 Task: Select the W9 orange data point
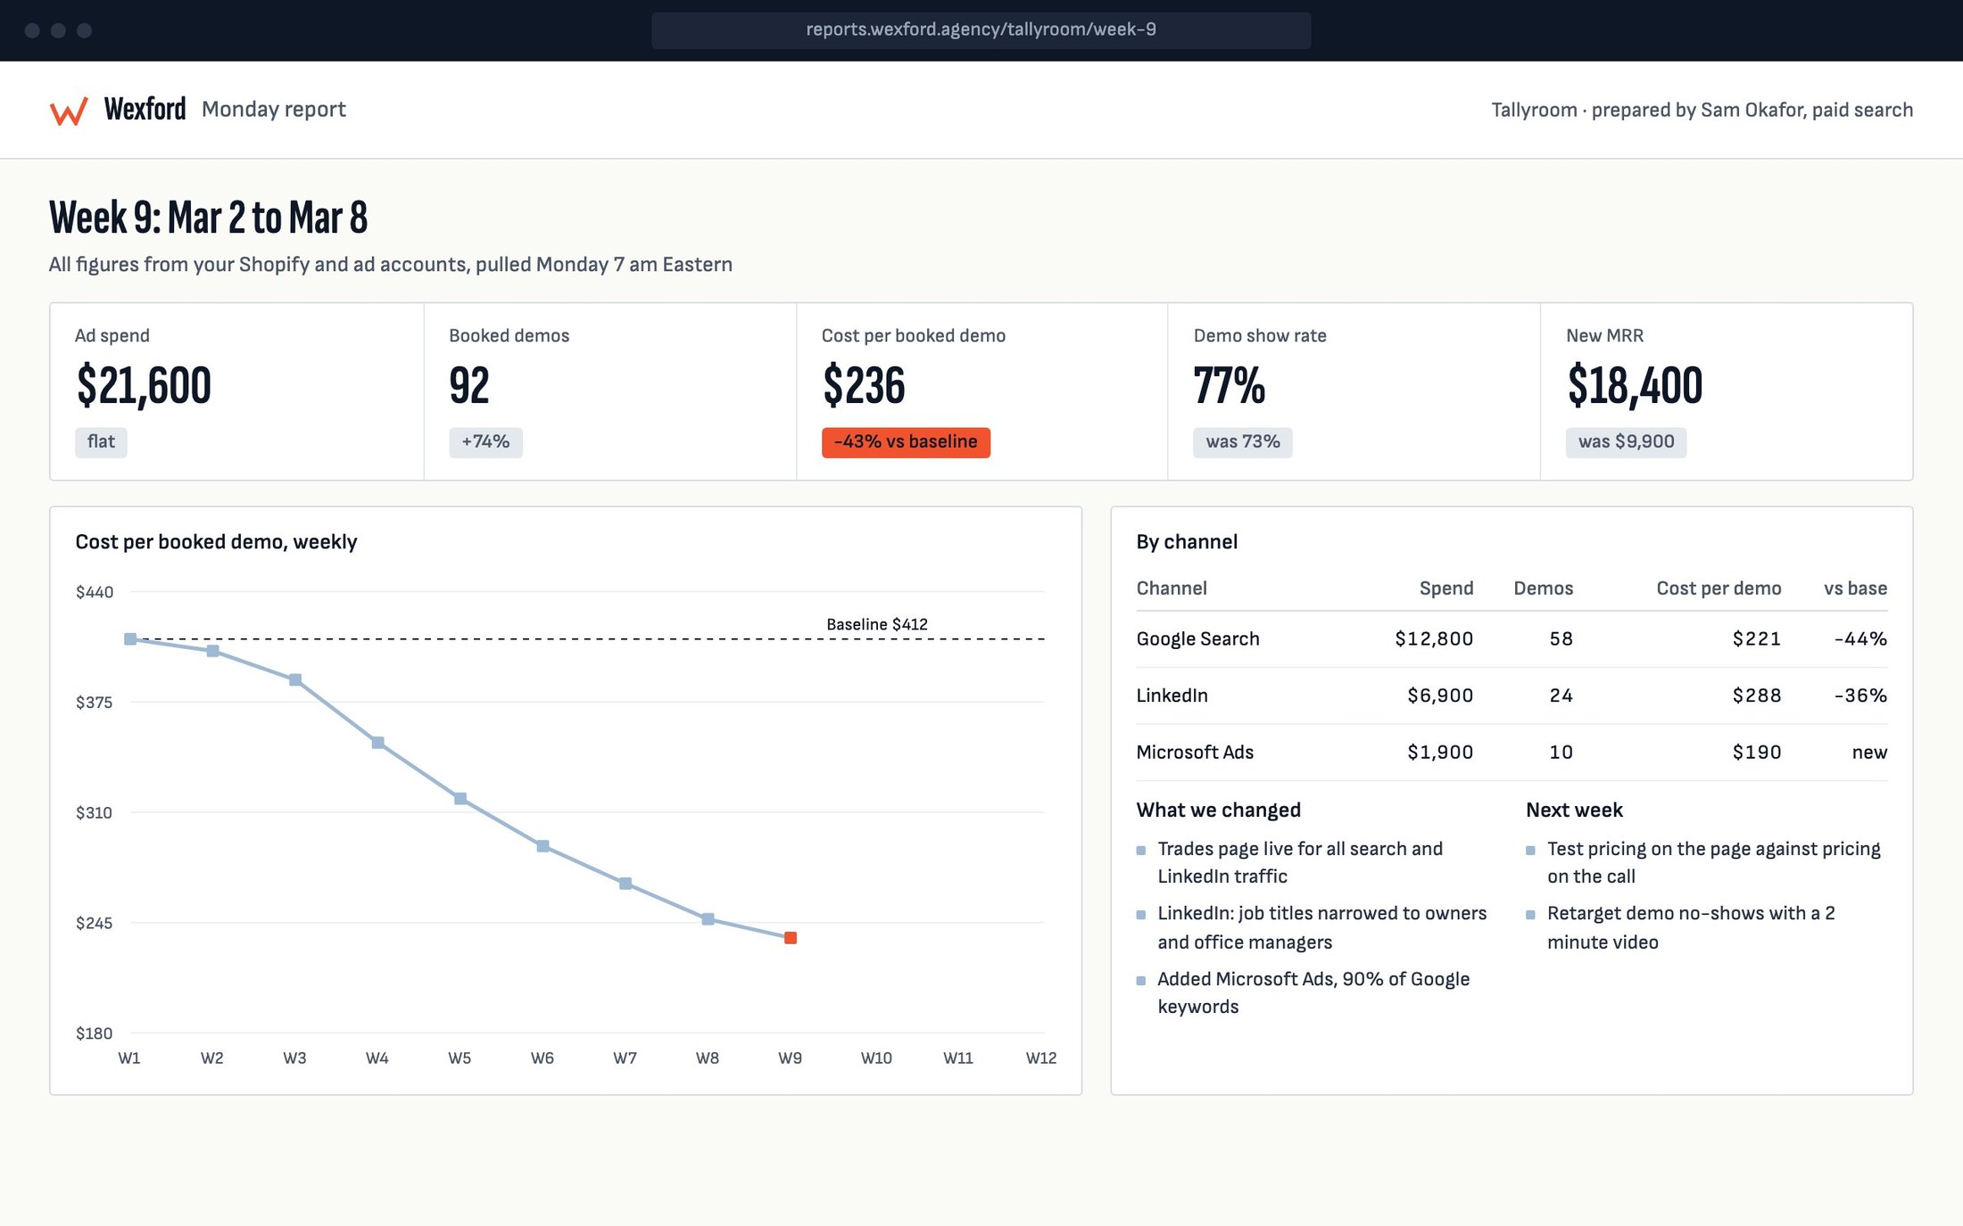tap(791, 938)
